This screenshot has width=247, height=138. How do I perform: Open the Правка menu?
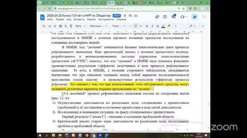pos(60,20)
